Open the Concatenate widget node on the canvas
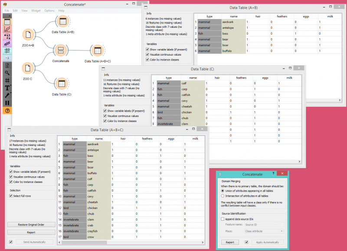Screen dimensions: 347x251 [61, 51]
